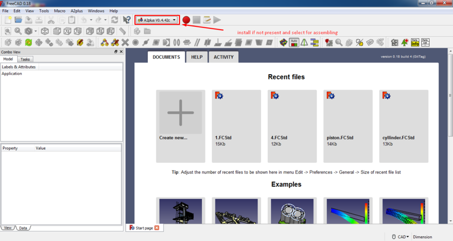Click the Paste clipboard icon
The width and height of the screenshot is (453, 241).
point(72,20)
